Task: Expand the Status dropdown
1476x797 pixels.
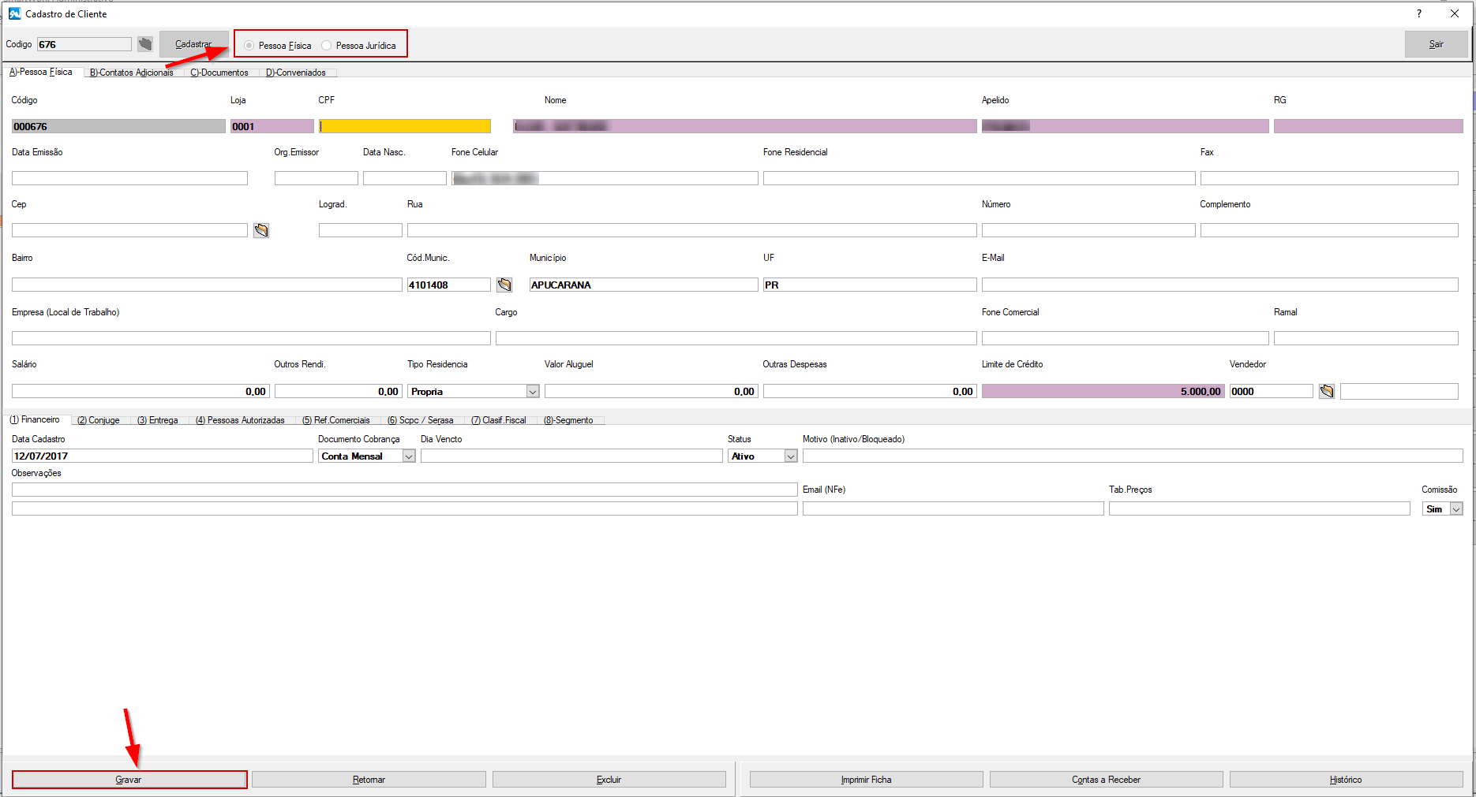Action: click(790, 456)
